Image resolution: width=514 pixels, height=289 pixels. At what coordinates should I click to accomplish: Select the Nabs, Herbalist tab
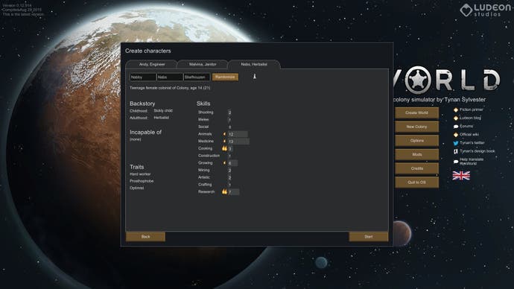point(254,65)
